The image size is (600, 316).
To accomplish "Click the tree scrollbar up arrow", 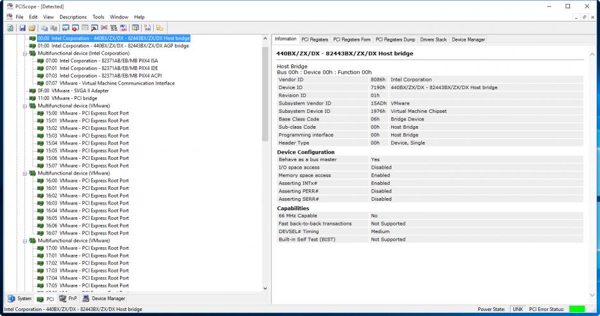I will pos(265,39).
